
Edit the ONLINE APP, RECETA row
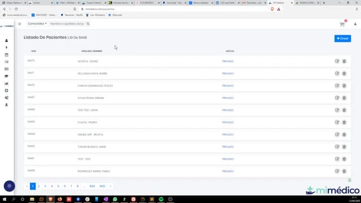click(x=337, y=134)
